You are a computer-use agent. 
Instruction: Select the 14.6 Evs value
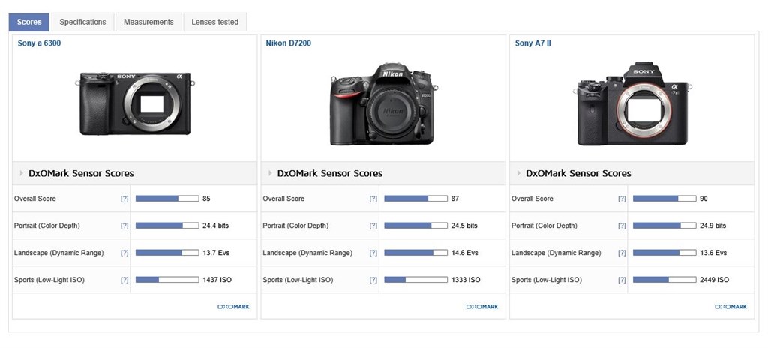pyautogui.click(x=465, y=253)
